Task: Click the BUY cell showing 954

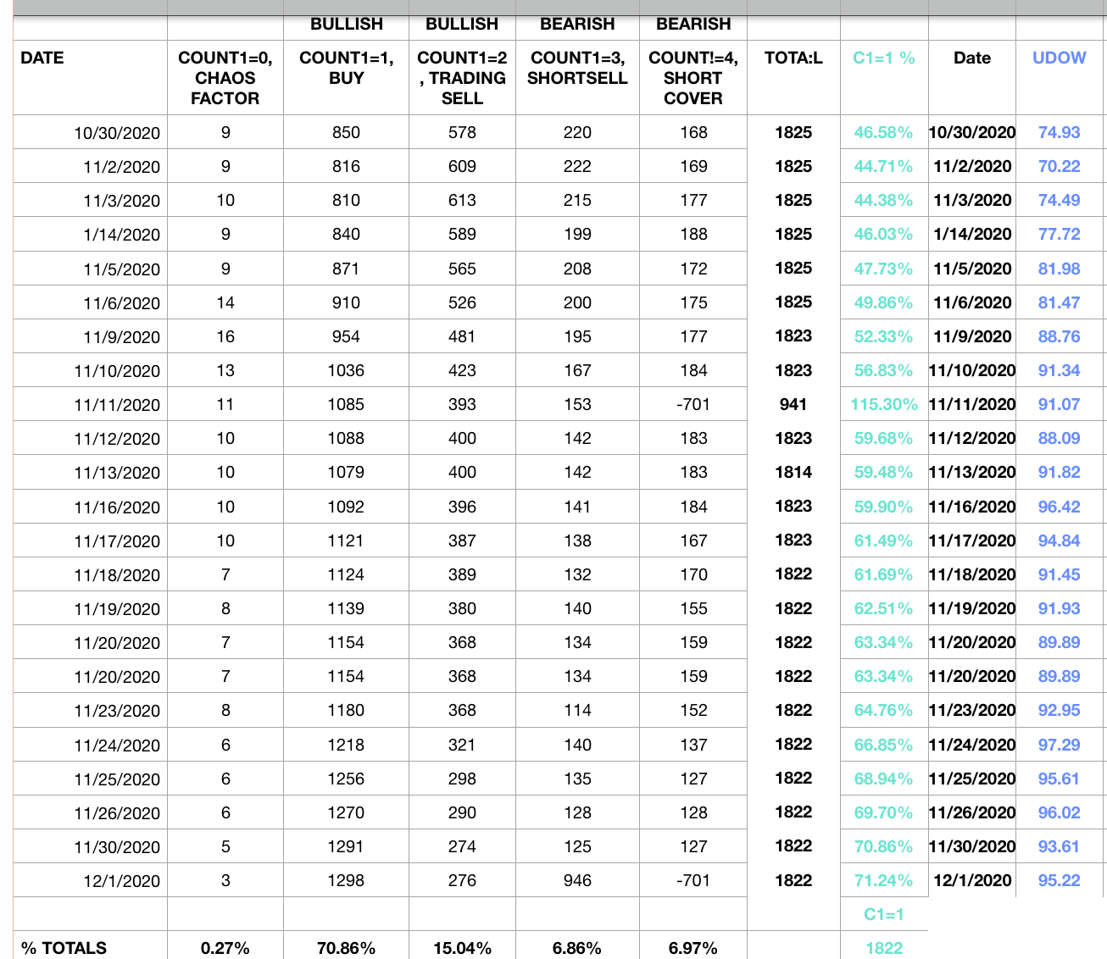Action: [346, 336]
